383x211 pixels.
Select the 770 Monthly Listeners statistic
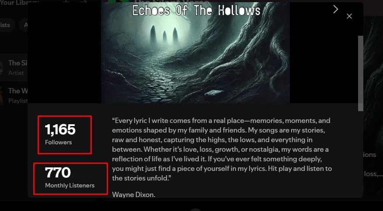click(x=70, y=179)
